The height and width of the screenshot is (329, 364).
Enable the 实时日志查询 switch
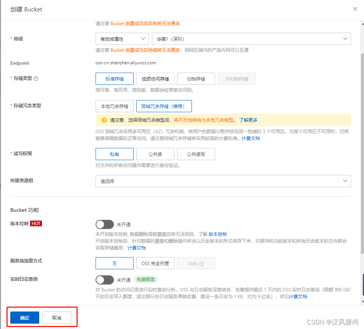click(x=105, y=280)
